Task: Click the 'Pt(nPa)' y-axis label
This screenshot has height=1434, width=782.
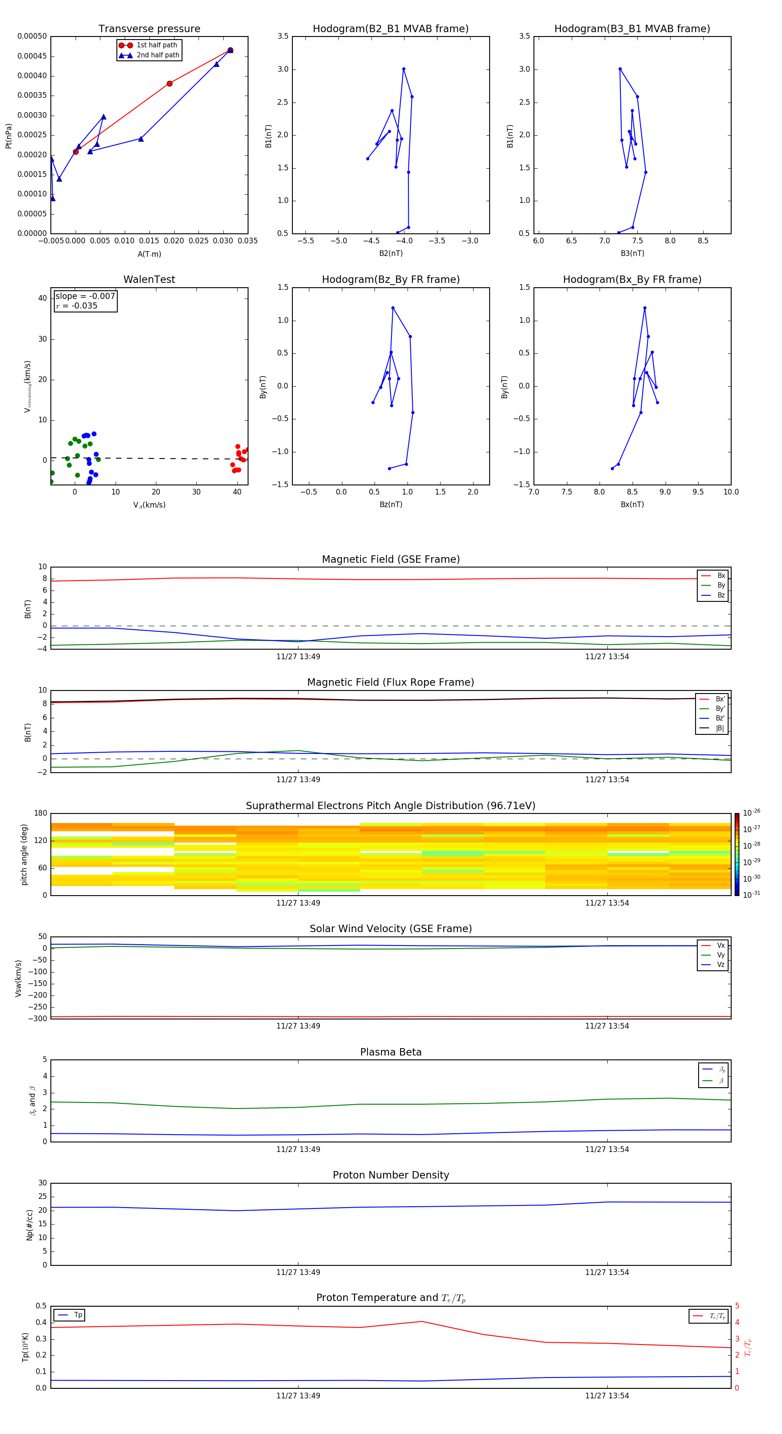Action: pos(8,136)
